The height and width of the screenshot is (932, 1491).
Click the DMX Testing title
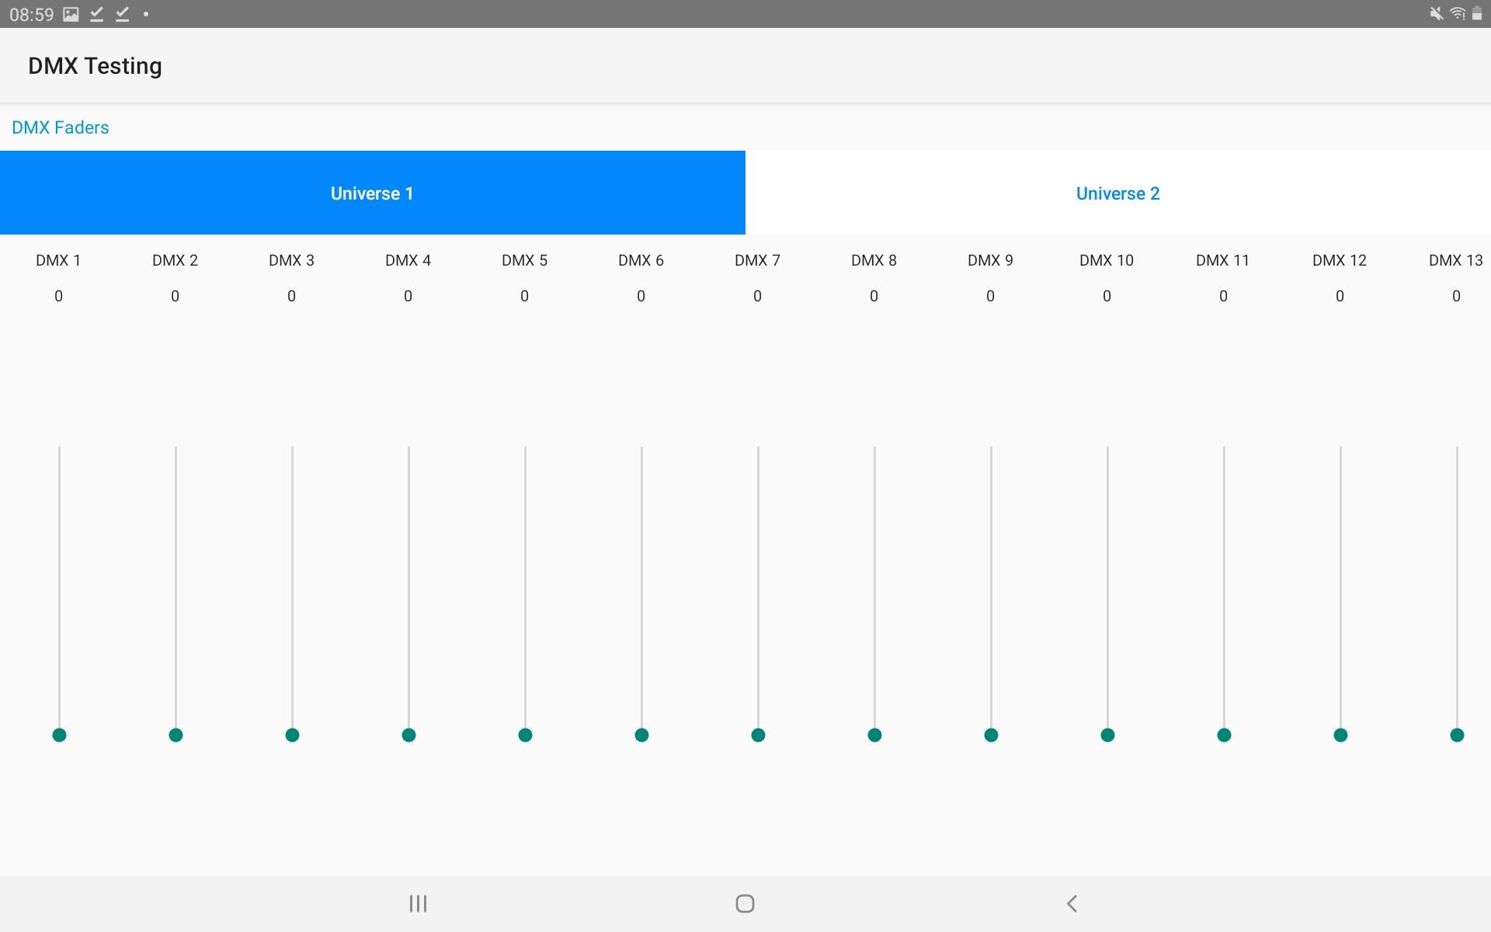point(95,66)
